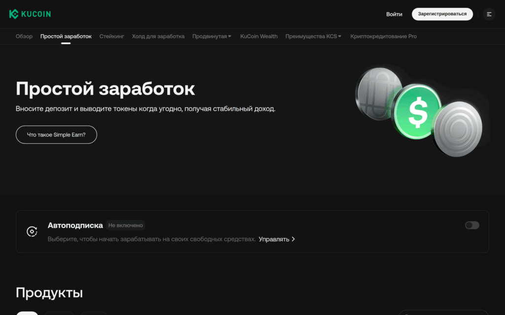
Task: Expand the Продвинутая dropdown
Action: 212,36
